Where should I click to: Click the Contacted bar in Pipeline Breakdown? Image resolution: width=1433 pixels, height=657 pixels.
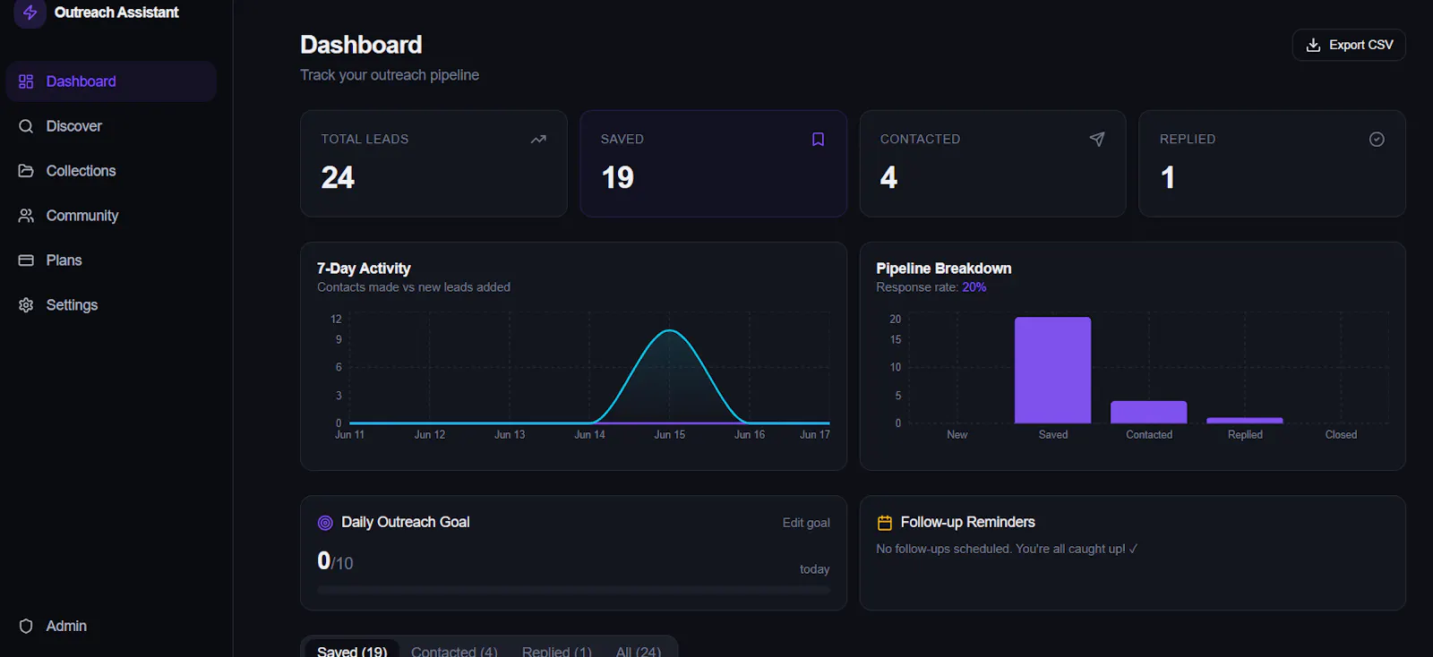(x=1148, y=412)
